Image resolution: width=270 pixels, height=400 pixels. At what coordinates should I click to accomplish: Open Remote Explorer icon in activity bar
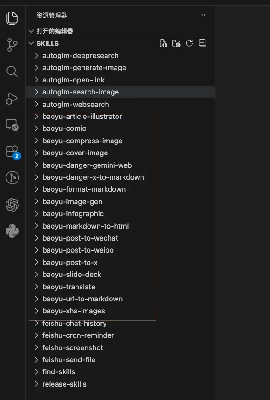pos(12,125)
